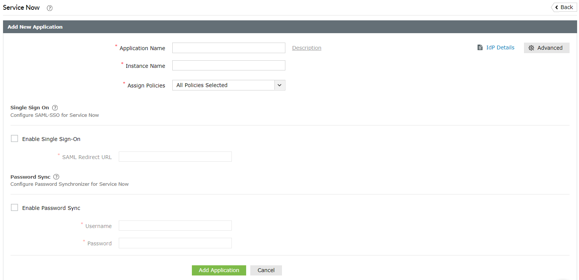Enable Single Sign-On checkbox
The width and height of the screenshot is (579, 280).
[x=14, y=139]
